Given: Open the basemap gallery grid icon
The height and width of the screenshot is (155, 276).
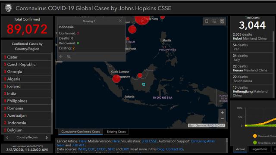Looking at the screenshot, I should (222, 21).
